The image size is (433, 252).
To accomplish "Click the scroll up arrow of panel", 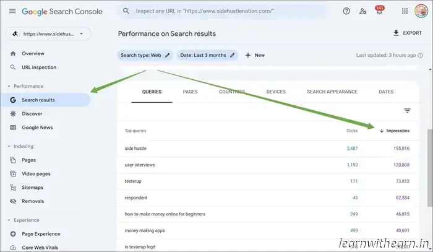I will 430,69.
